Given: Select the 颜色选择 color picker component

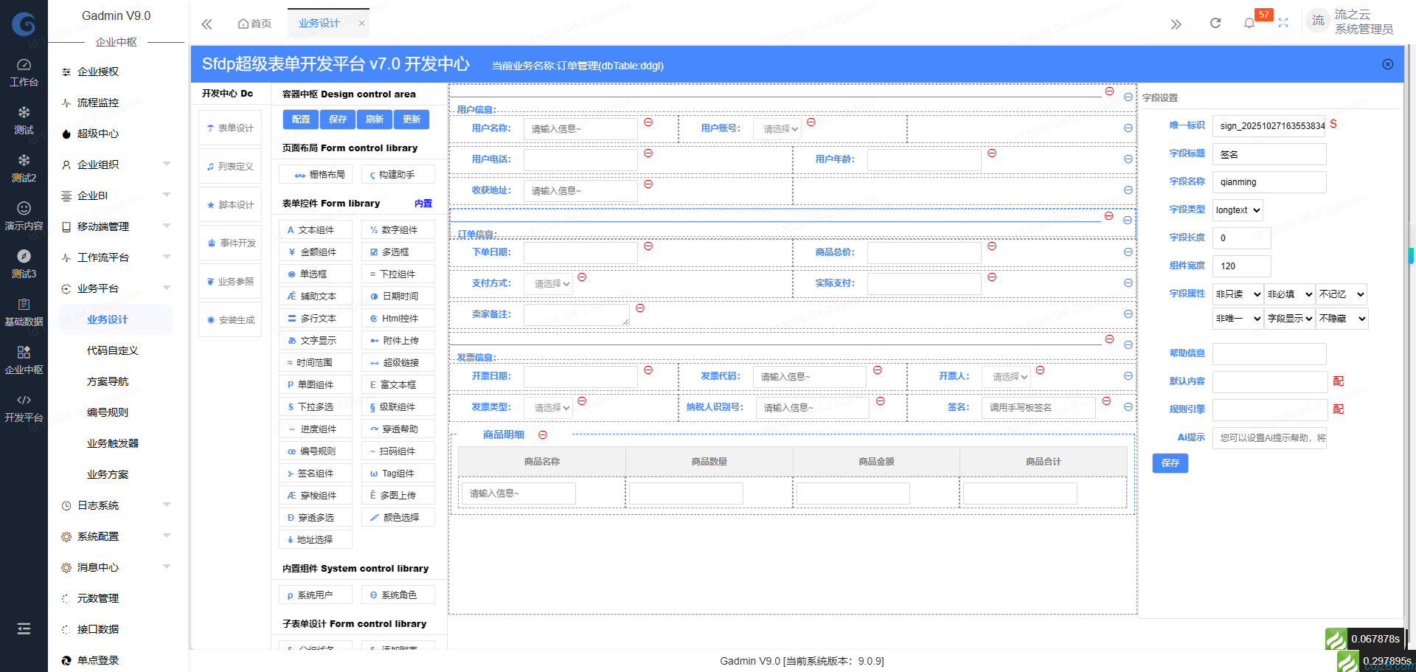Looking at the screenshot, I should pyautogui.click(x=398, y=517).
